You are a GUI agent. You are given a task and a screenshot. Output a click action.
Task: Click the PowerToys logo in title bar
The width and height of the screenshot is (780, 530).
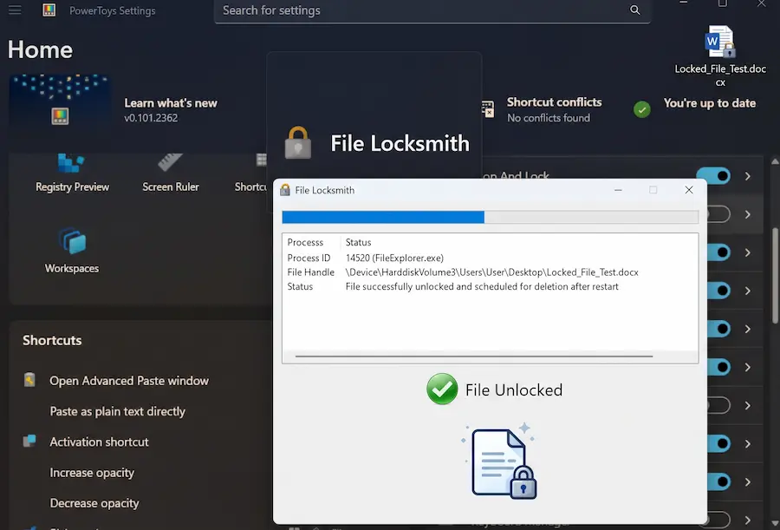[x=49, y=10]
